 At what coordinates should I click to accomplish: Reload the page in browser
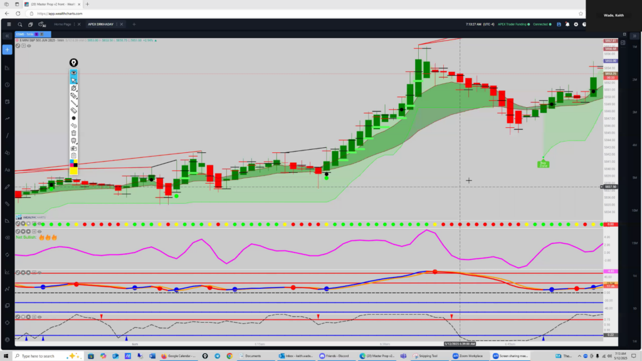coord(18,14)
